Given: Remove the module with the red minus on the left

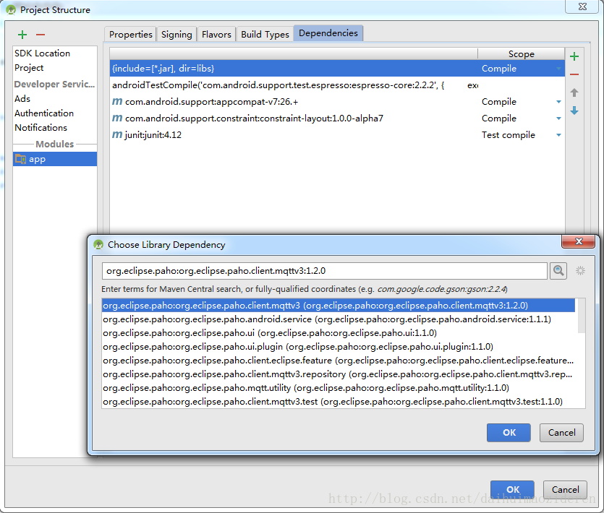Looking at the screenshot, I should pyautogui.click(x=41, y=35).
